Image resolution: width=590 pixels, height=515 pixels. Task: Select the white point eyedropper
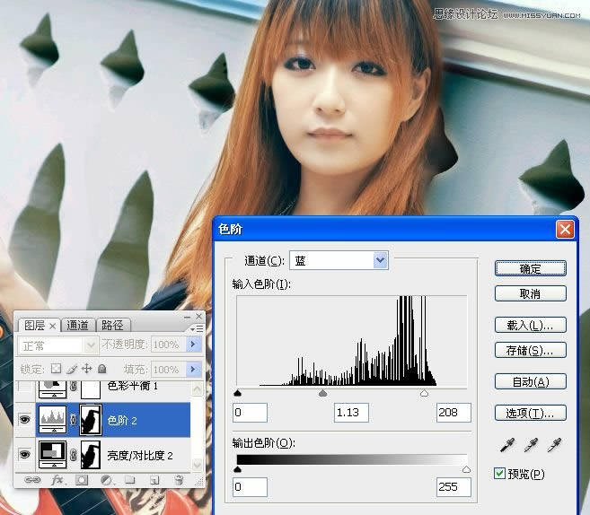556,445
